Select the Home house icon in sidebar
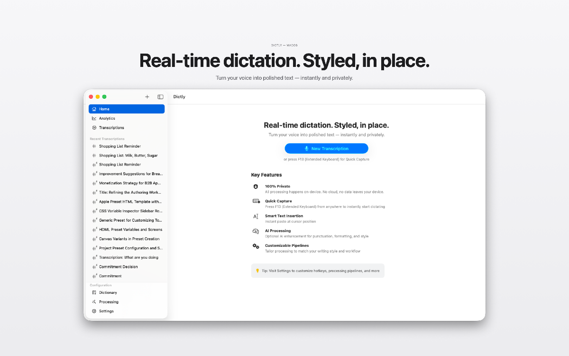The width and height of the screenshot is (569, 356). 94,109
